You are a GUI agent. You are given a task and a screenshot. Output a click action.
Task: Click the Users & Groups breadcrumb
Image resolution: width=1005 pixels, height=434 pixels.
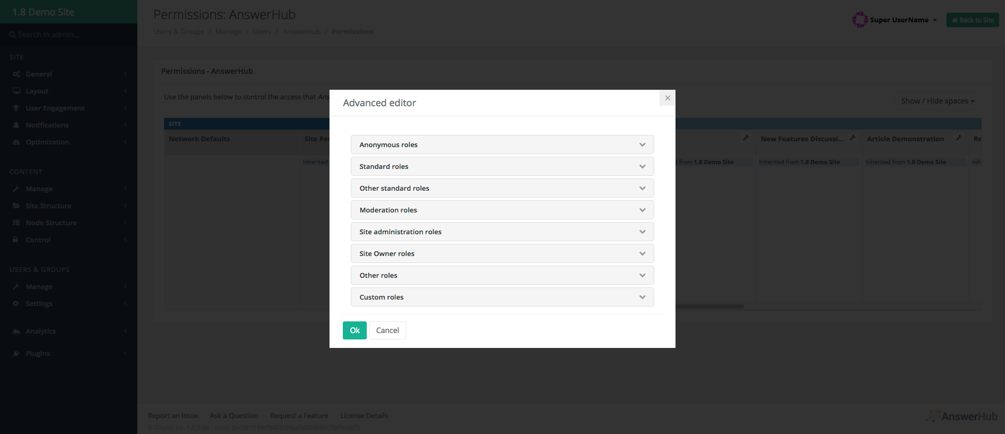click(x=178, y=31)
